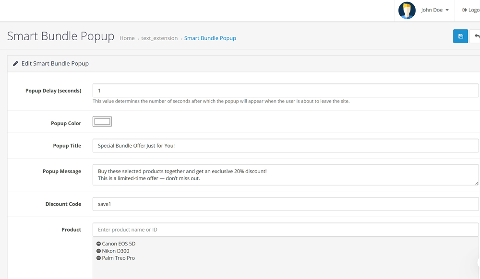Remove Canon EOS 5D from product list

(98, 244)
